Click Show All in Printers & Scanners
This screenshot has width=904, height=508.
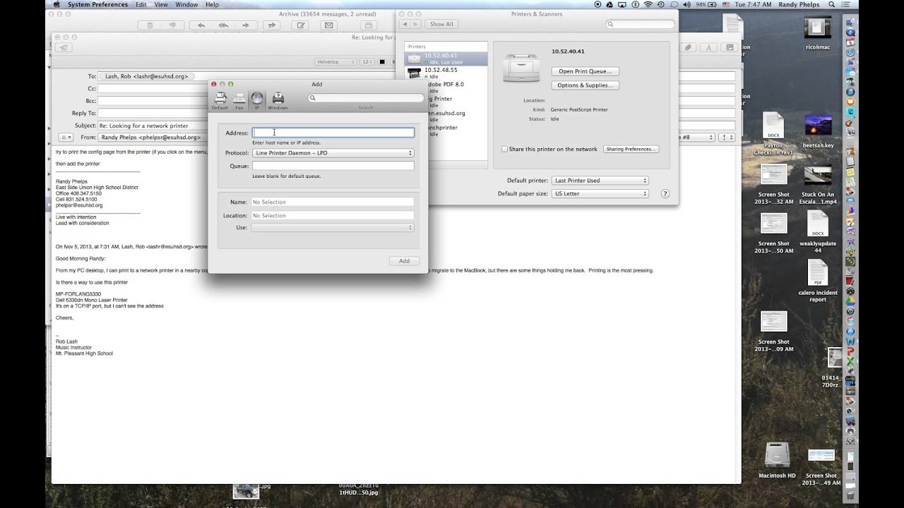(442, 24)
